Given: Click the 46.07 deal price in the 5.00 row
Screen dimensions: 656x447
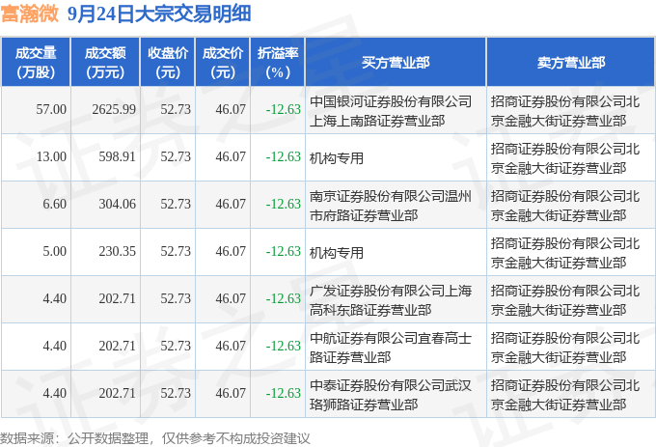Looking at the screenshot, I should click(x=231, y=252).
